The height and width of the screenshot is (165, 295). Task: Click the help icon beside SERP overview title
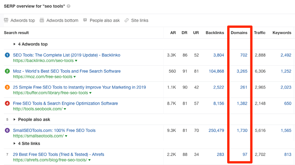(69, 6)
